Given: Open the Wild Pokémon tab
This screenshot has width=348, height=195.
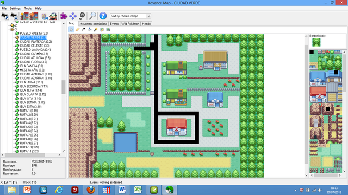Looking at the screenshot, I should coord(130,24).
